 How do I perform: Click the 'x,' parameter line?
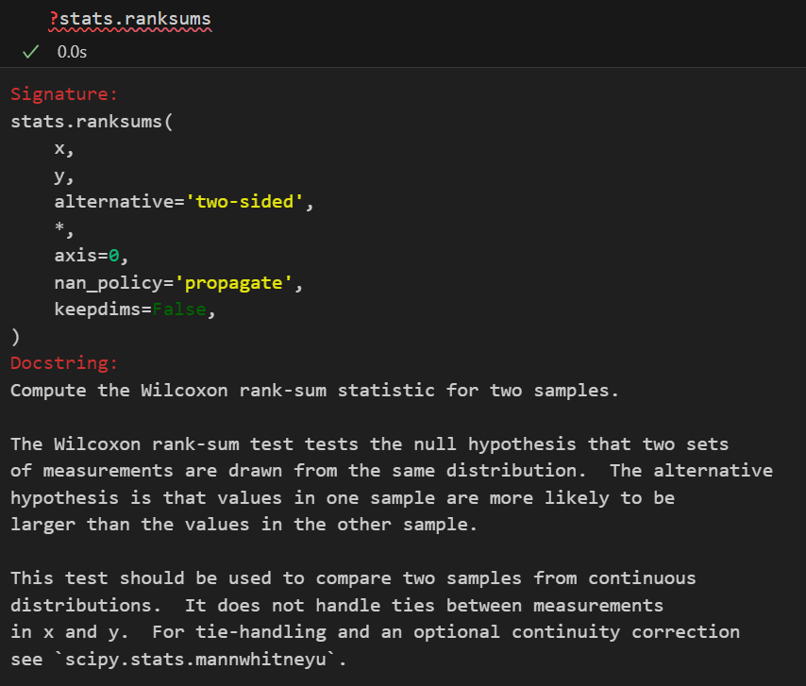click(64, 149)
